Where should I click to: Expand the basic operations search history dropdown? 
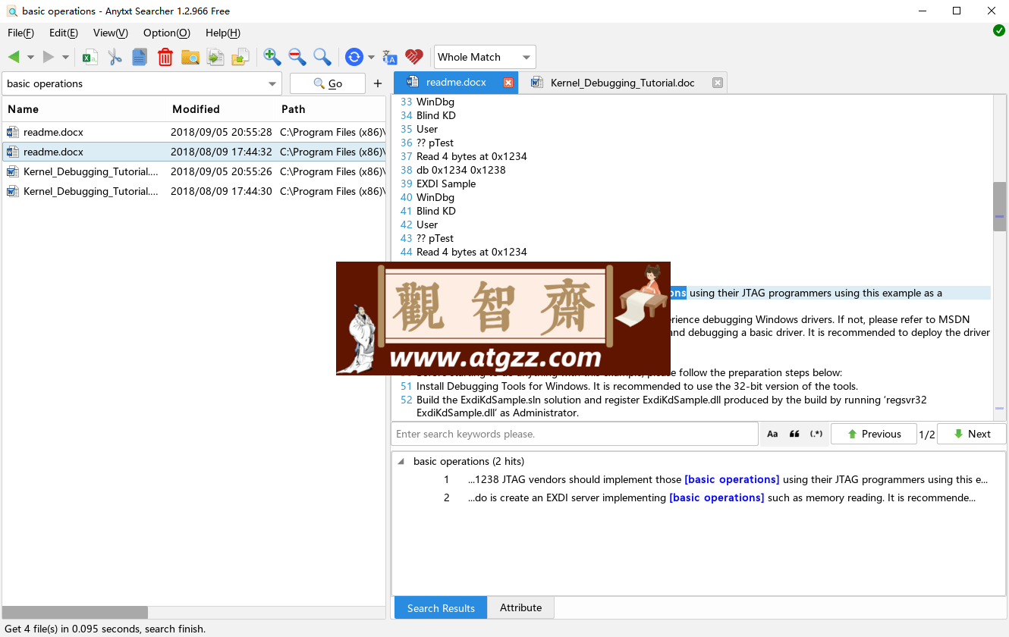click(x=272, y=84)
